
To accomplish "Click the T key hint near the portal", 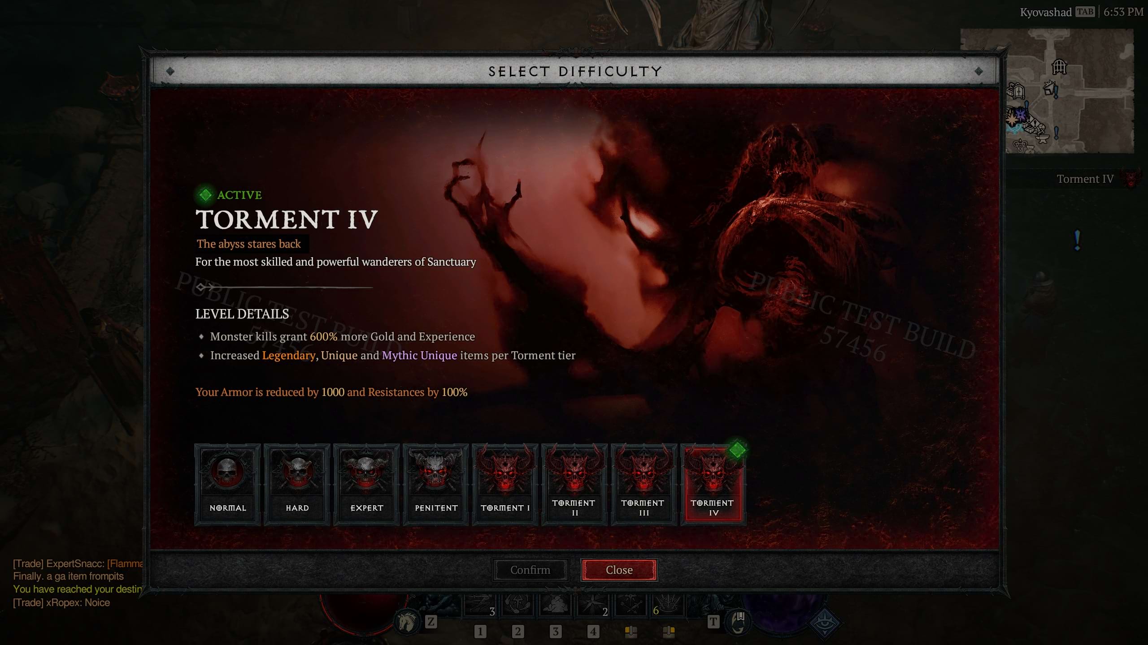I will [x=713, y=621].
